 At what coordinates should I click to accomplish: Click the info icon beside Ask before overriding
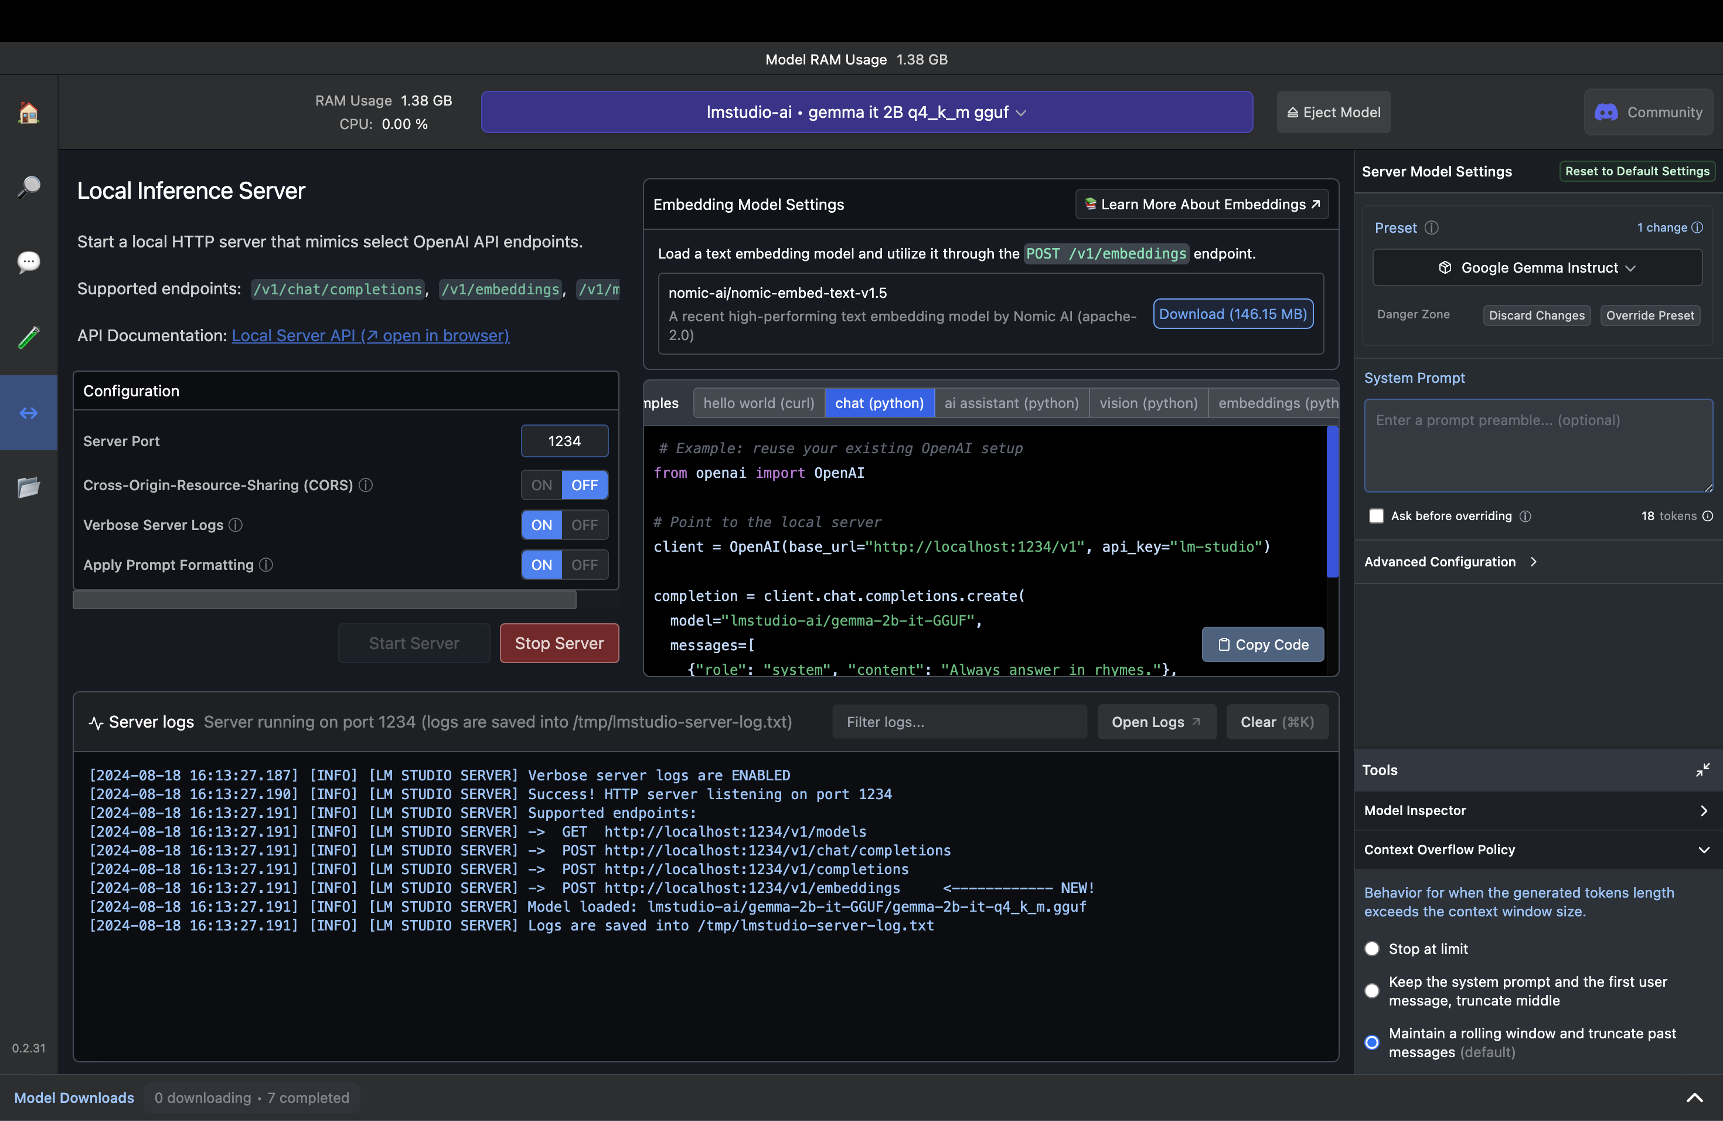pos(1525,515)
